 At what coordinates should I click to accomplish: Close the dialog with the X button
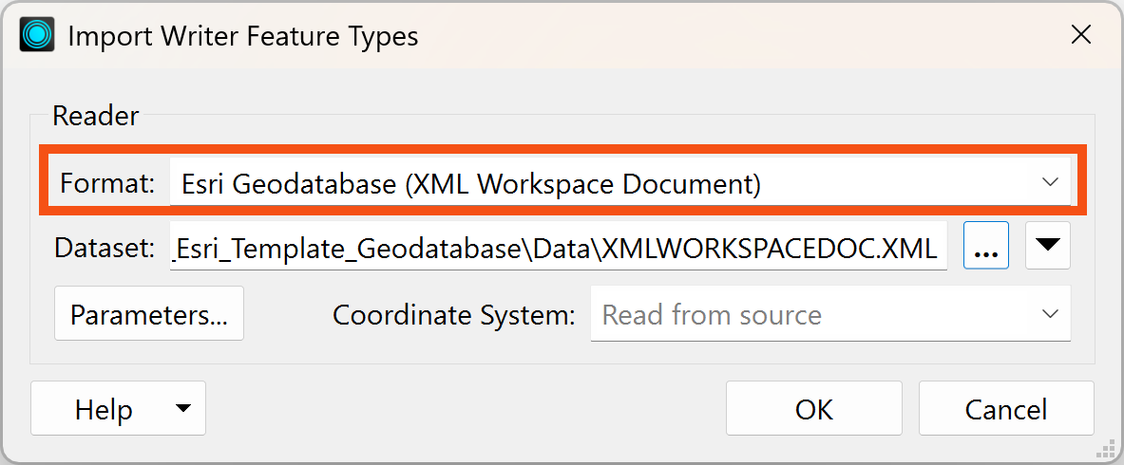[1081, 35]
